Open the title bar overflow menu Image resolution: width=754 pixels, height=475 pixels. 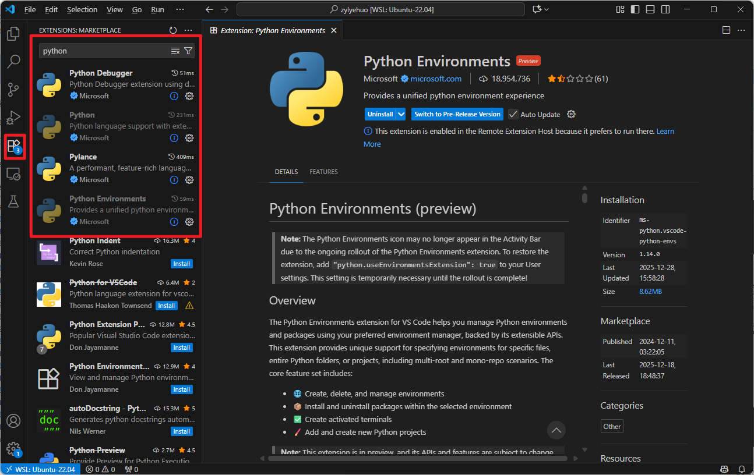[x=180, y=10]
